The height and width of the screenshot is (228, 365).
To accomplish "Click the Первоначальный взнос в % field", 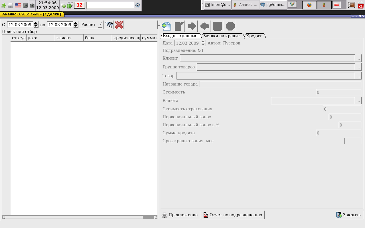I will (x=350, y=125).
